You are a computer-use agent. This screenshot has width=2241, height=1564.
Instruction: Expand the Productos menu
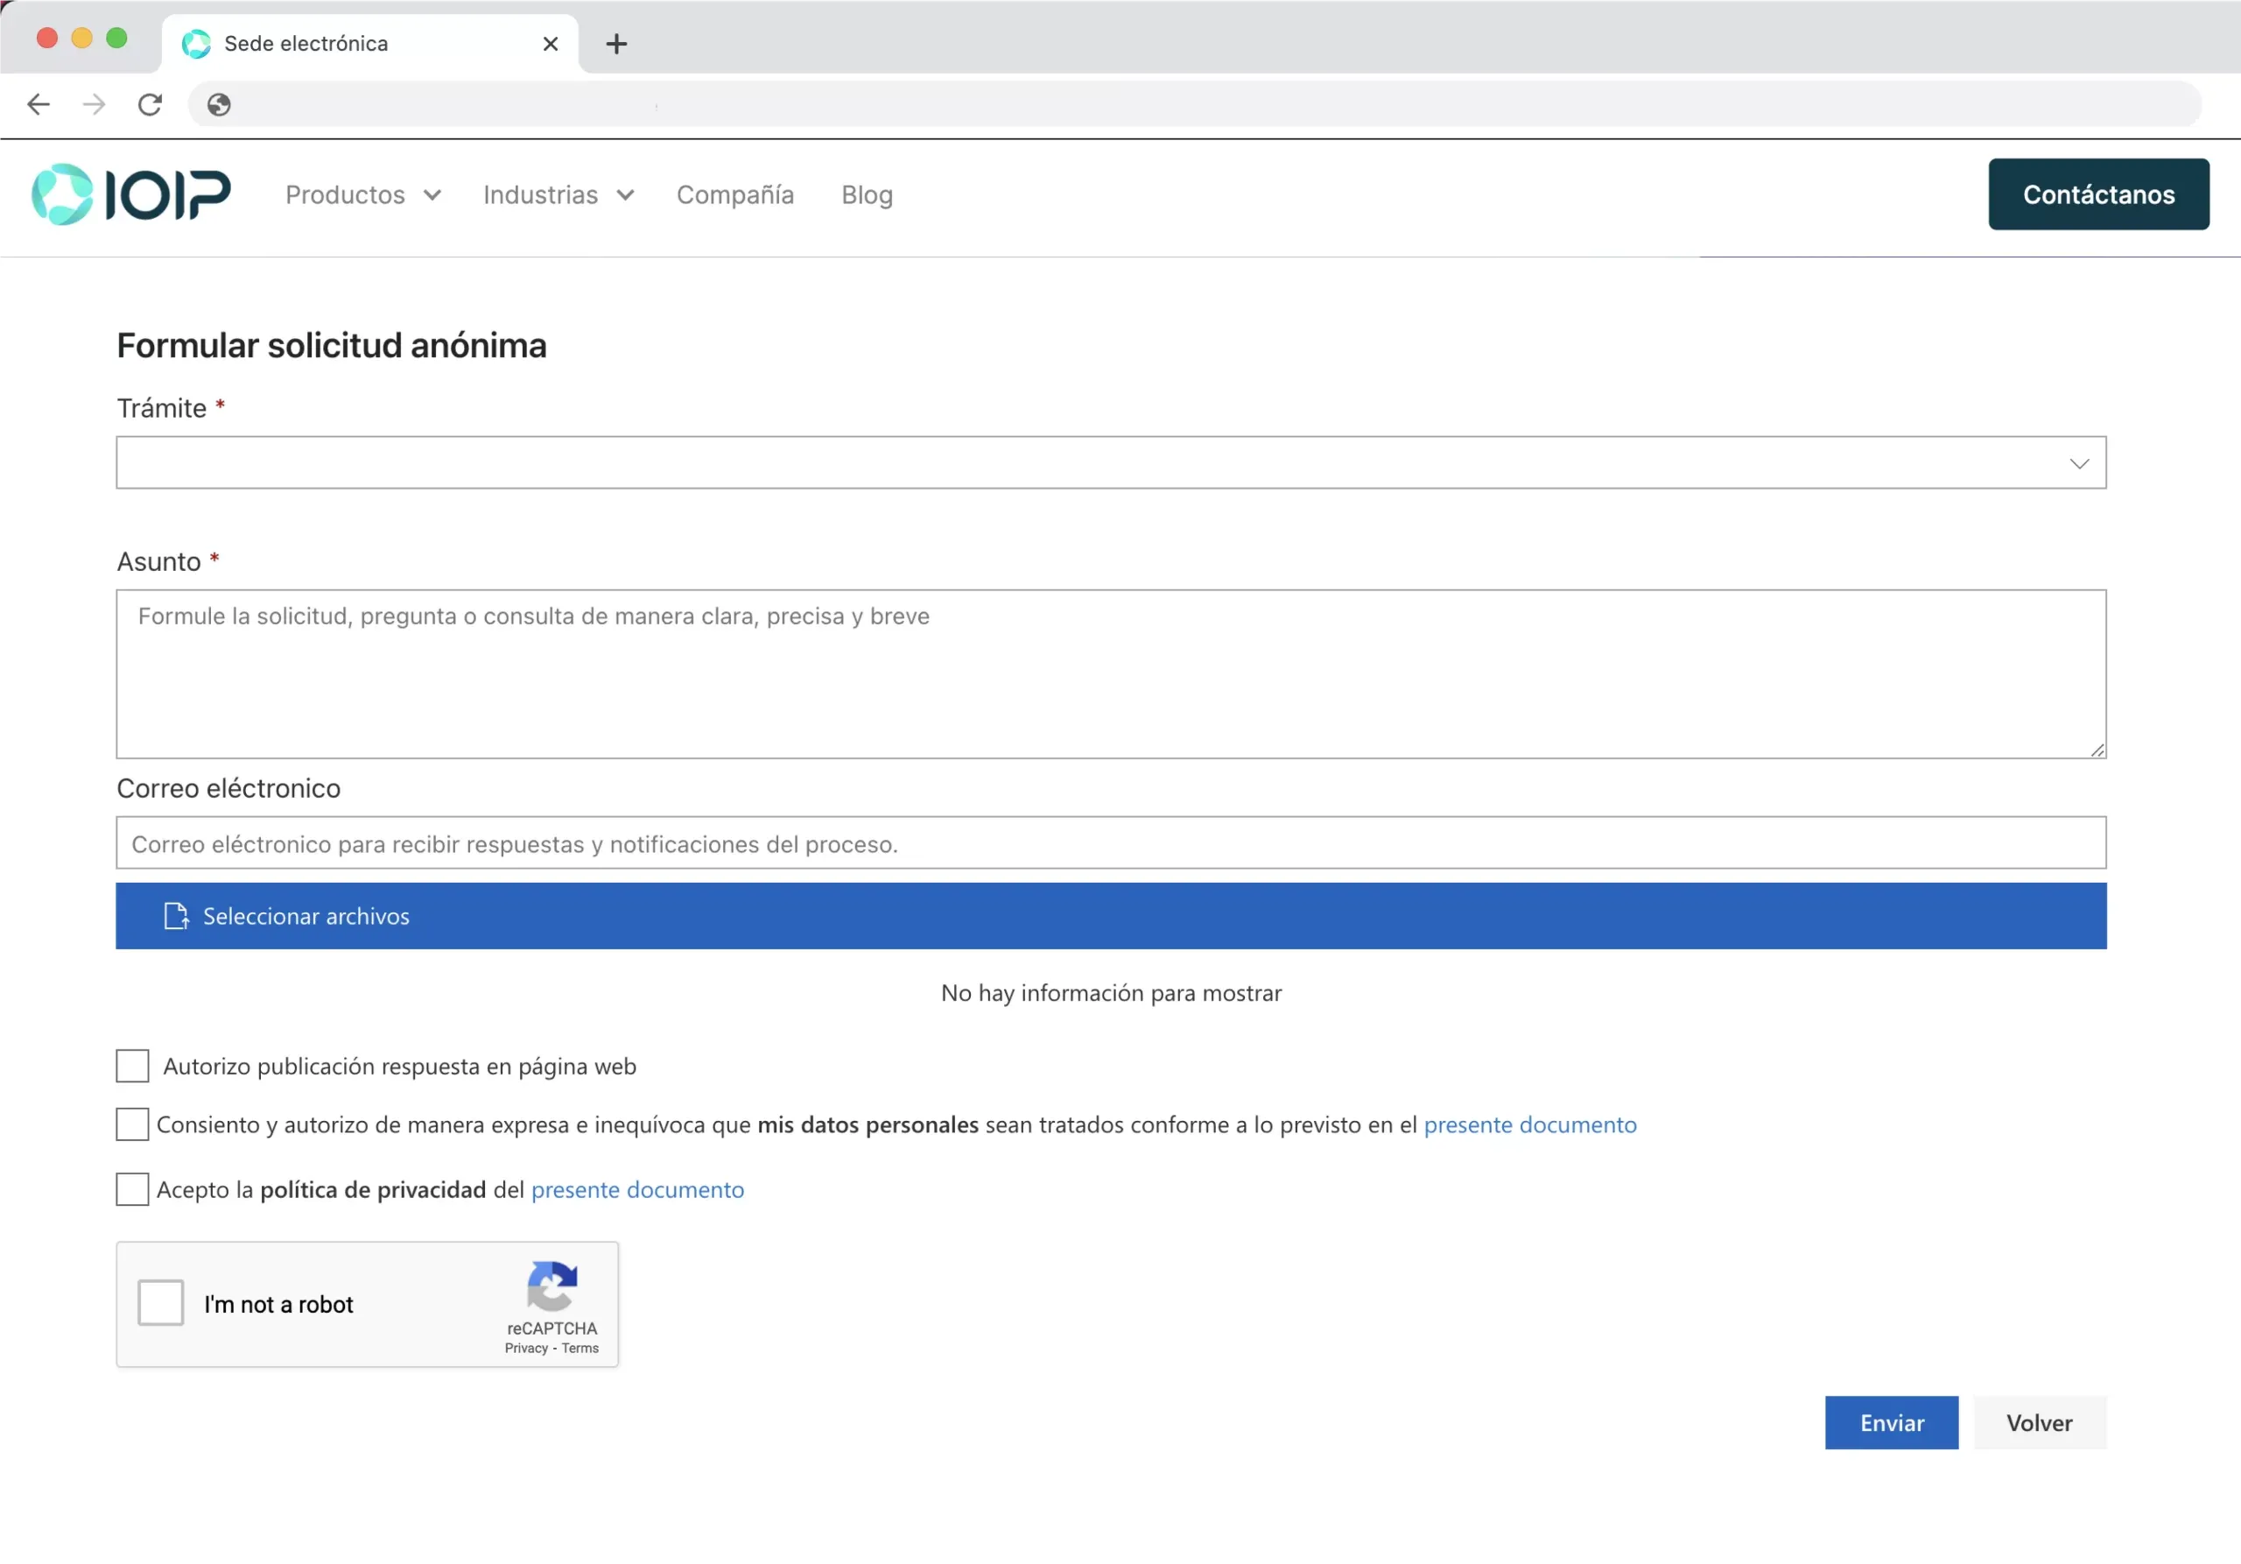[363, 195]
